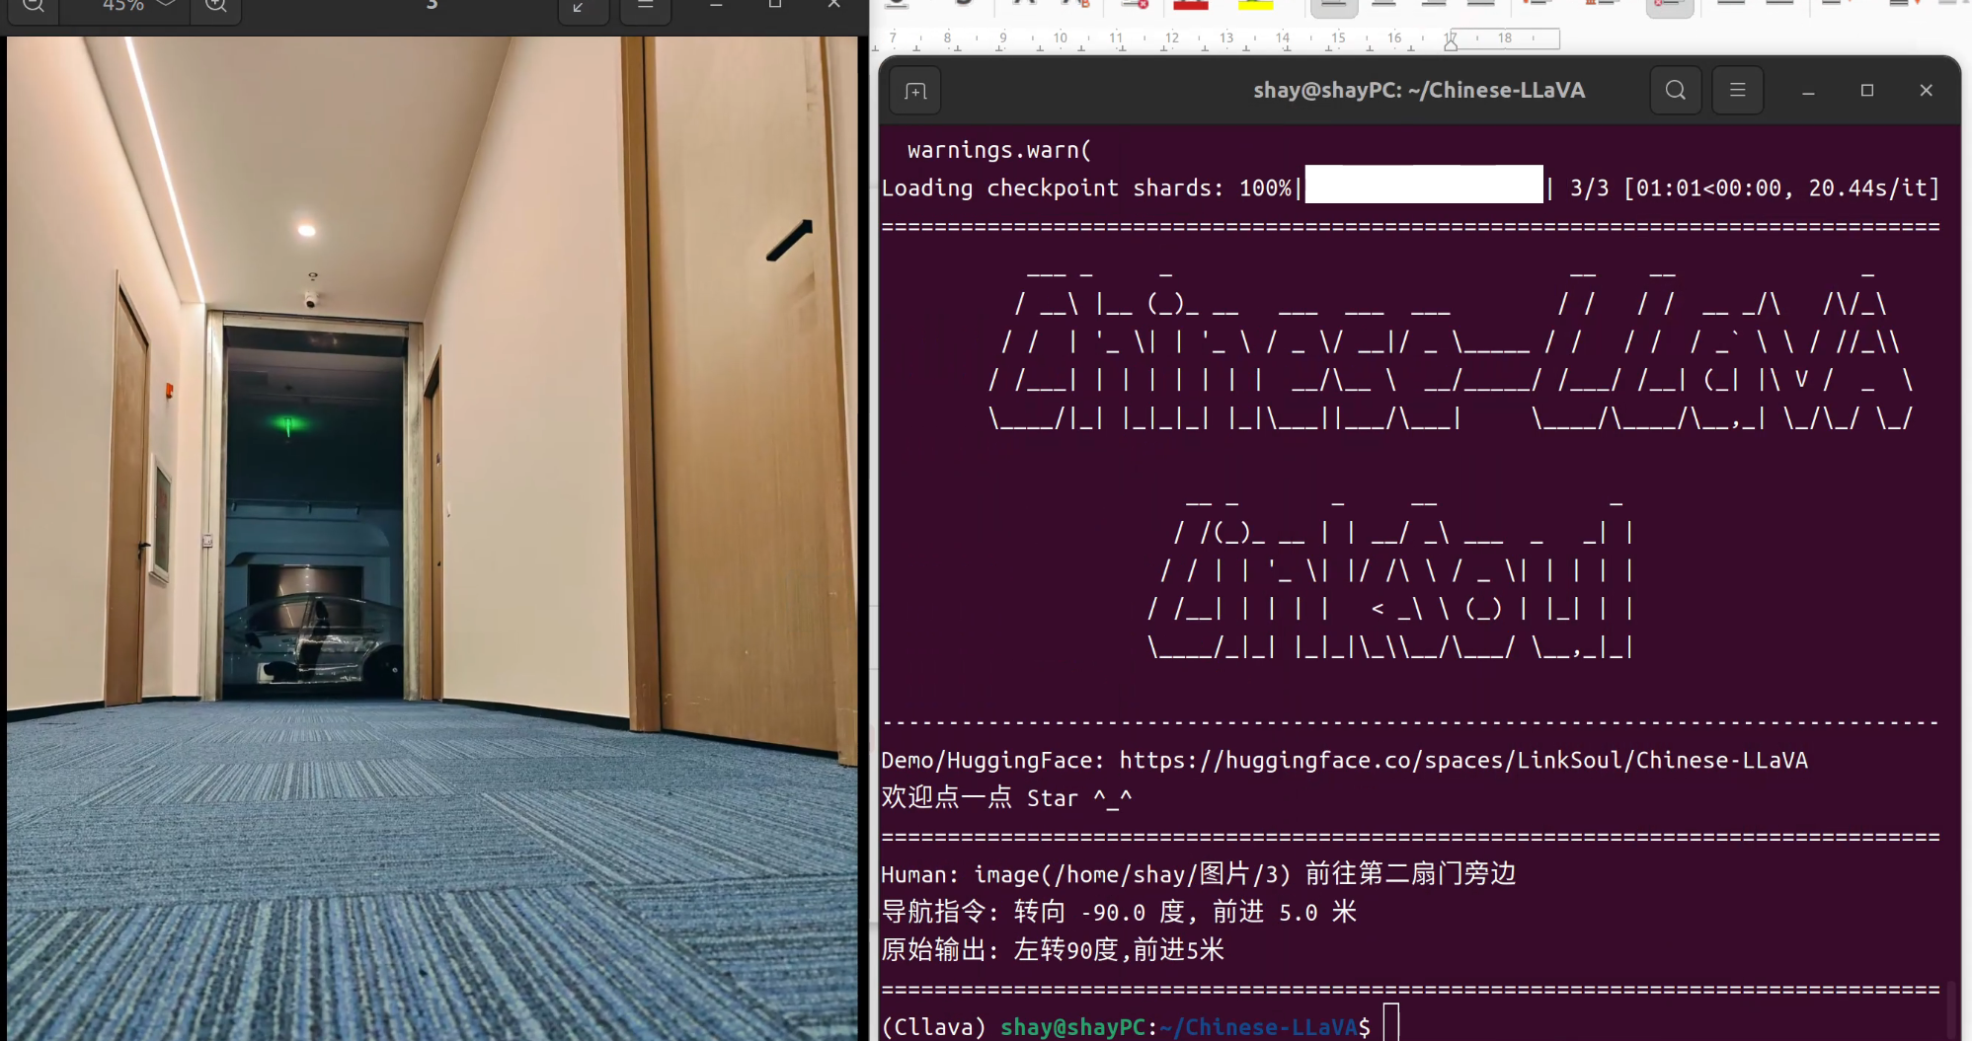Open terminal search
Viewport: 1972px width, 1041px height.
tap(1676, 91)
